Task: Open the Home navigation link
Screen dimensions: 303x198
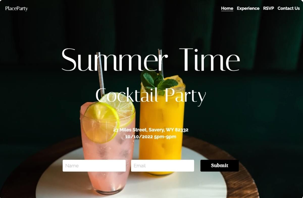Action: 227,8
